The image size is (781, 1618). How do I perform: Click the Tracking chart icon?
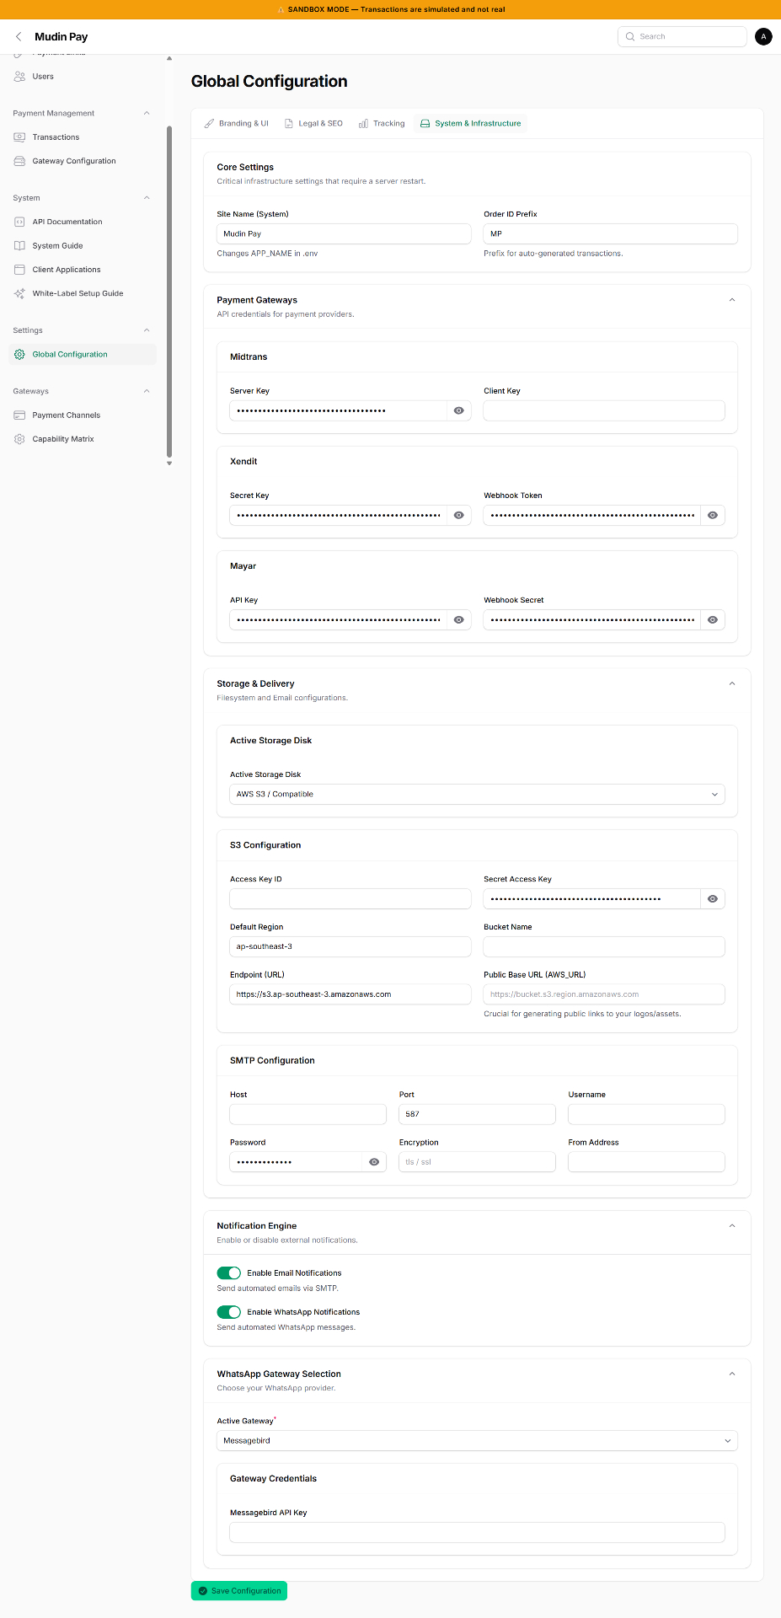[x=363, y=123]
